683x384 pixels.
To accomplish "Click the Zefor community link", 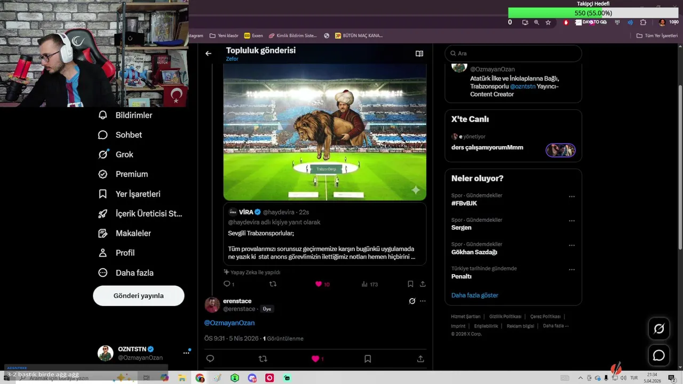I will click(232, 59).
